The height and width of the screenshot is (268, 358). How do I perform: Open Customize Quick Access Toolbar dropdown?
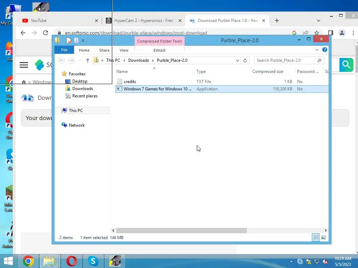coord(83,41)
